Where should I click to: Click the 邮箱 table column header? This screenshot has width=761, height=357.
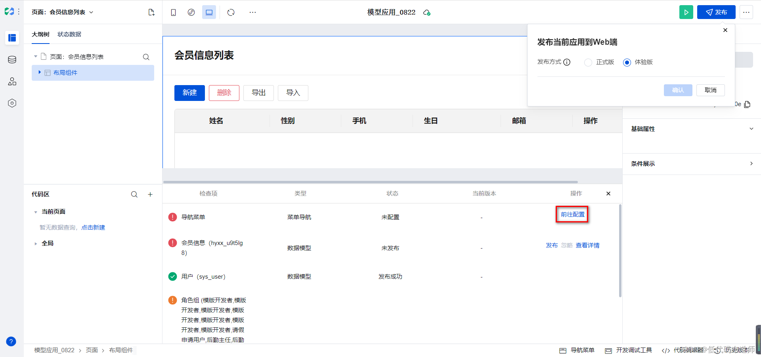click(x=519, y=121)
